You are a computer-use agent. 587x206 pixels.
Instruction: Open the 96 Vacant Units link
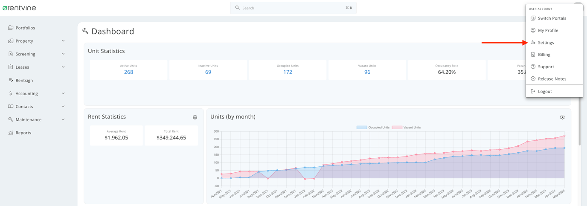(x=367, y=72)
